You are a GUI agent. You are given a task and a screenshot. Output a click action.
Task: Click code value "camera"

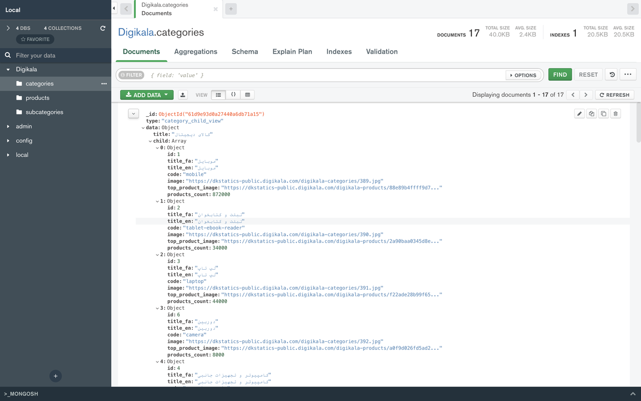point(195,335)
